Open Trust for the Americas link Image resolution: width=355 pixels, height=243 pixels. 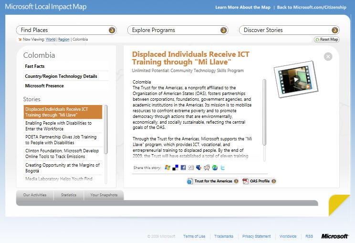click(213, 181)
